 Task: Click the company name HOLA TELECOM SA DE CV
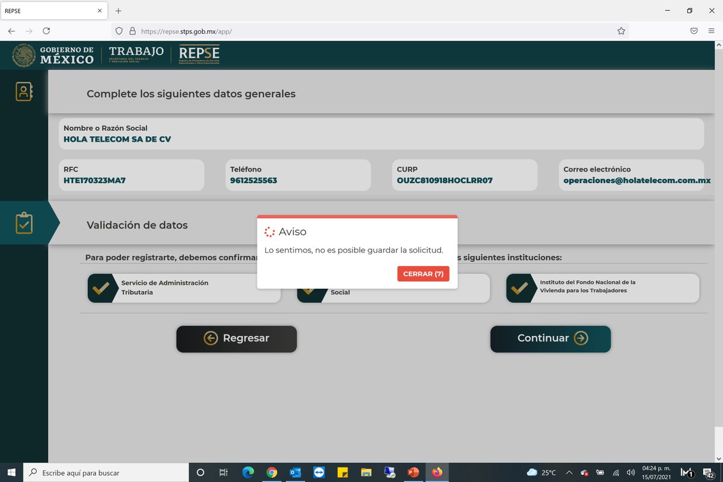(117, 139)
